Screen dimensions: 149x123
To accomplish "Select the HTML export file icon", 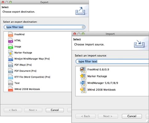I will [x=10, y=40].
